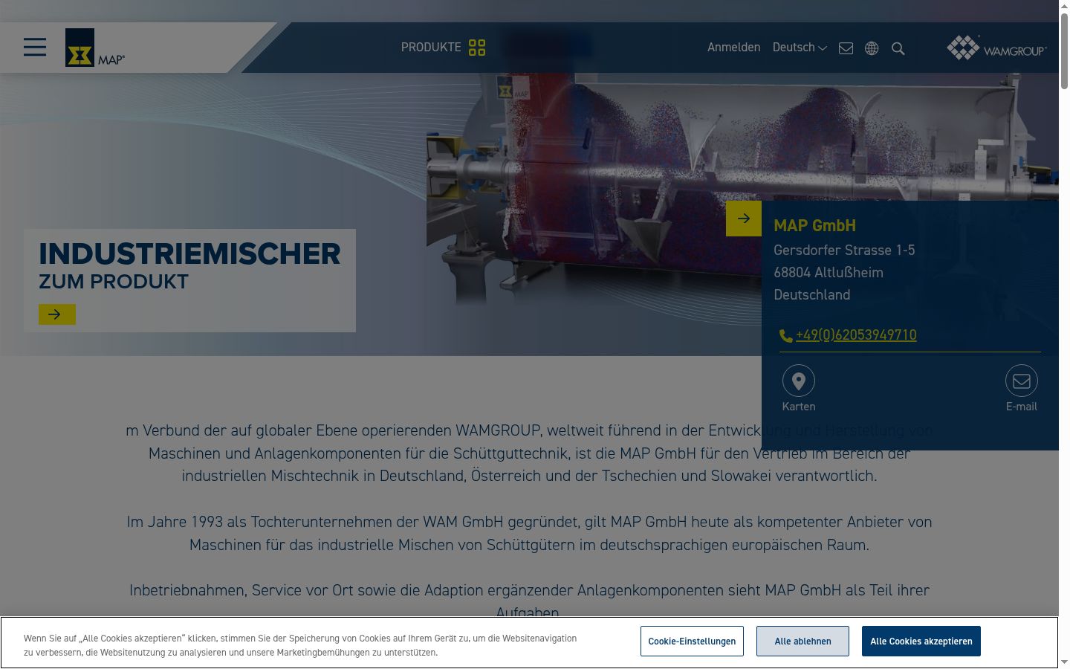Collapse the MAP GmbH contact panel arrow
The height and width of the screenshot is (669, 1070).
coord(744,219)
